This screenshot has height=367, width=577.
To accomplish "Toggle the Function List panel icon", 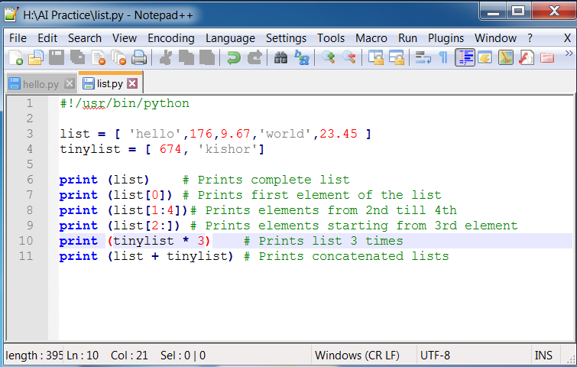I will (527, 58).
